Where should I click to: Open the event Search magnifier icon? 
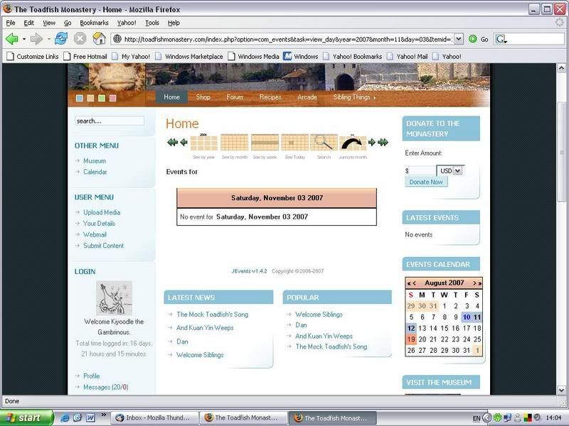[324, 143]
